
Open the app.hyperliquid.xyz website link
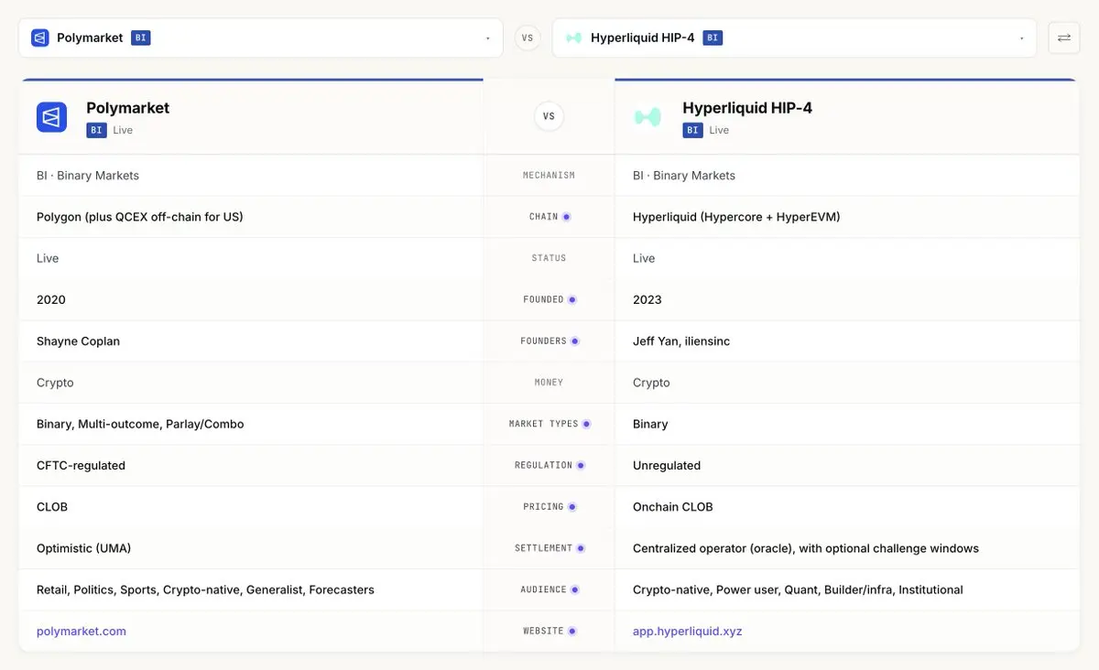[688, 631]
